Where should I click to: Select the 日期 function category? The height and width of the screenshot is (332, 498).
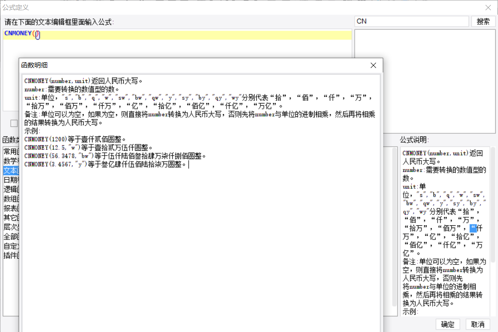(x=11, y=180)
